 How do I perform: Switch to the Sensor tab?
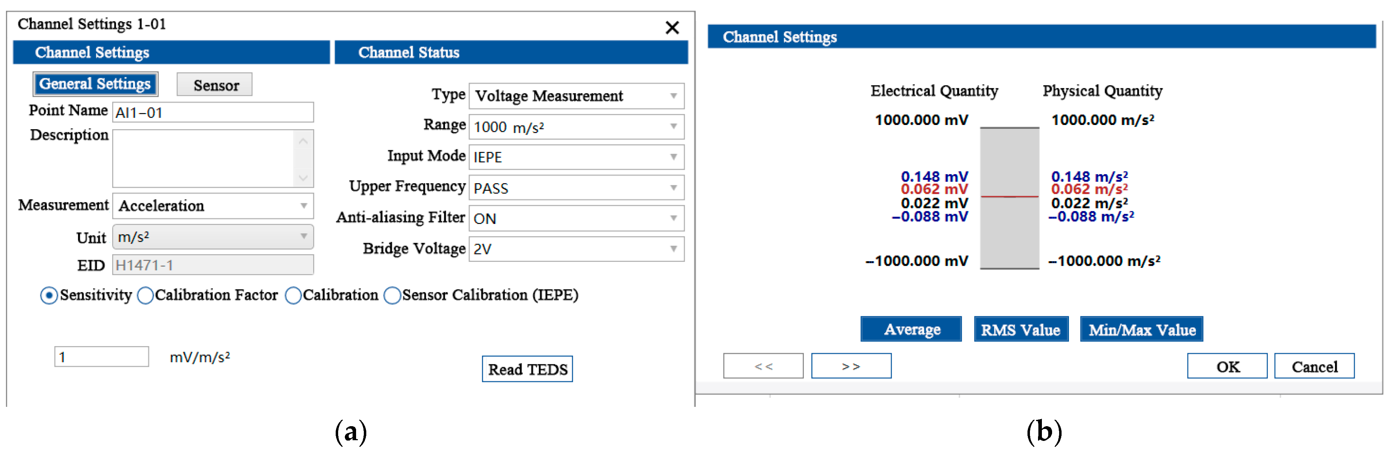tap(214, 85)
